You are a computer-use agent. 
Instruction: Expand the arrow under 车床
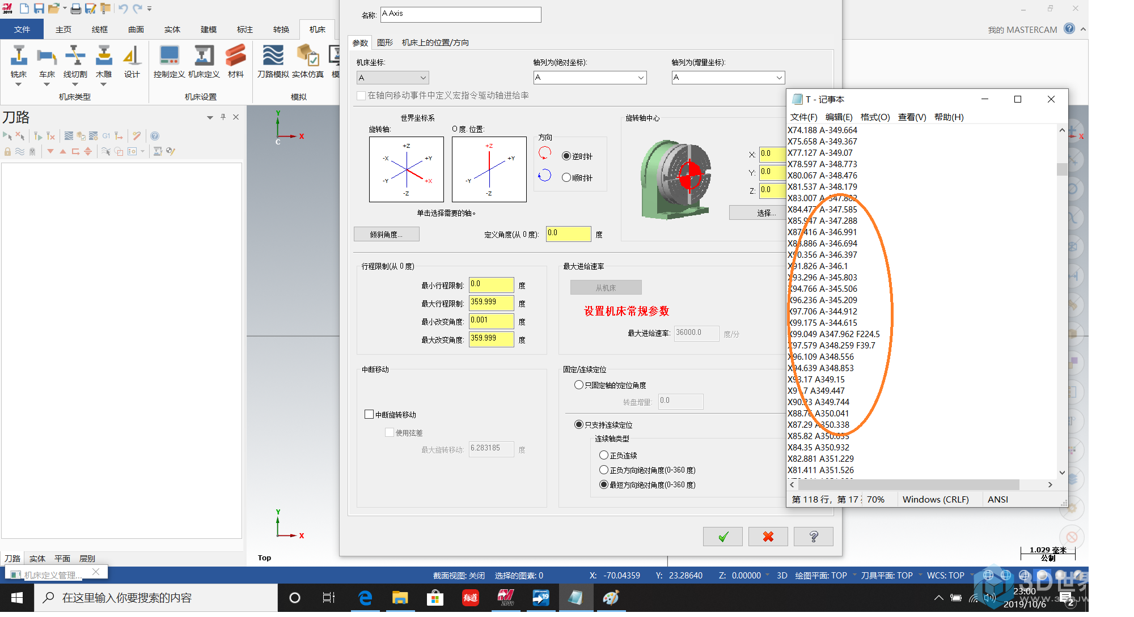(46, 84)
